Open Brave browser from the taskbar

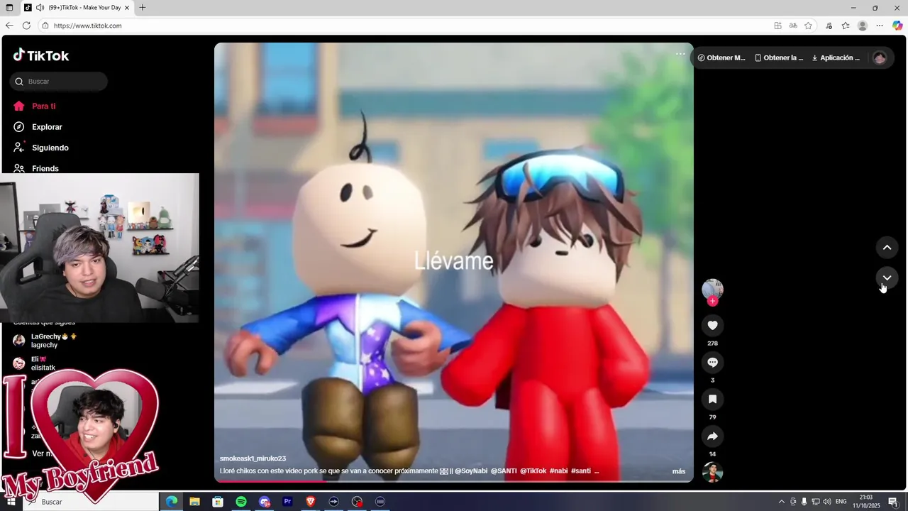pos(310,502)
